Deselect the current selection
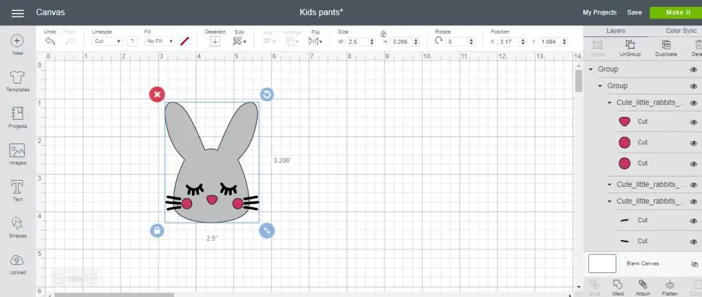 click(215, 41)
